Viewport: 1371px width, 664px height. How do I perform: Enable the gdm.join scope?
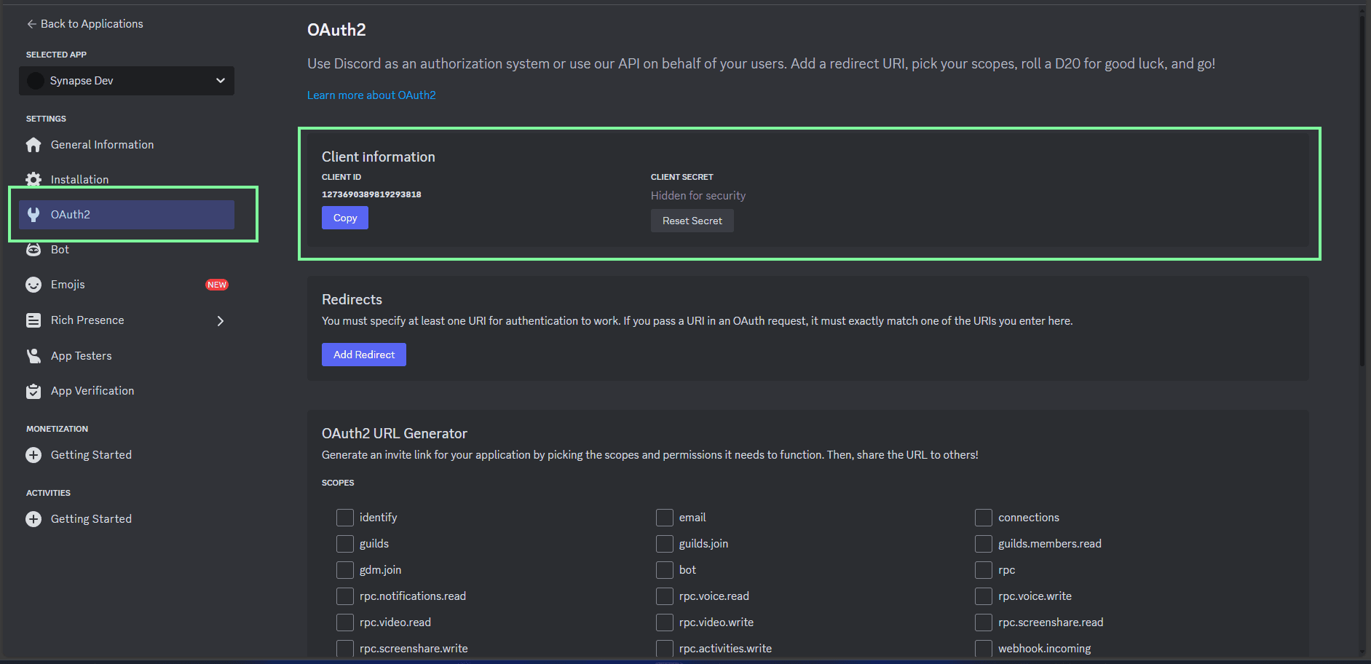click(345, 570)
